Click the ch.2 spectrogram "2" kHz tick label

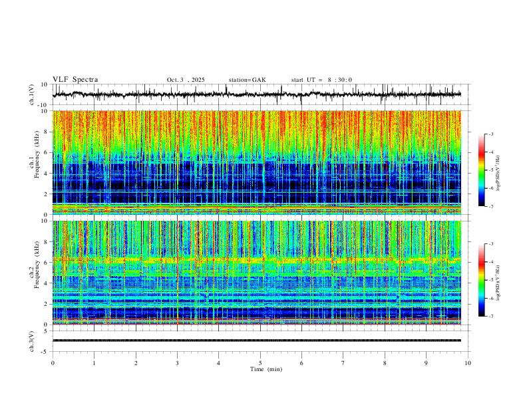point(47,304)
